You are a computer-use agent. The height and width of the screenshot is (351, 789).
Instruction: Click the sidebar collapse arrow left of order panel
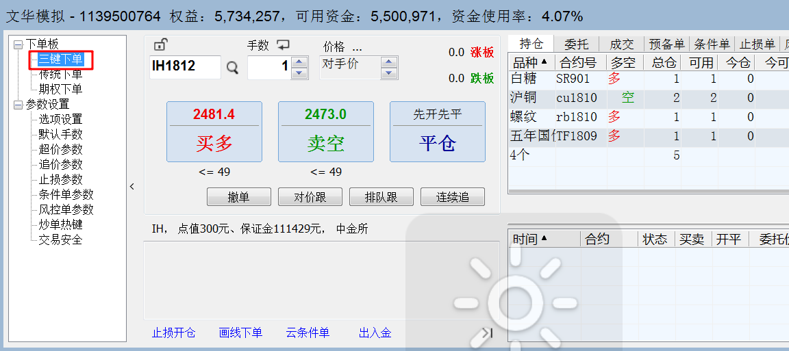pos(132,186)
